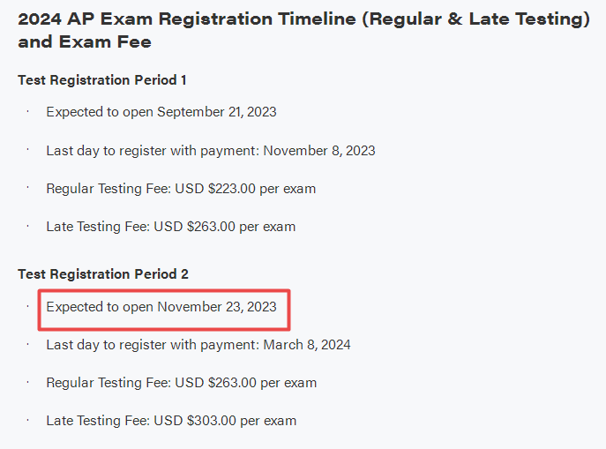Viewport: 606px width, 449px height.
Task: Click the bullet before September 21, 2023 line
Action: (28, 112)
